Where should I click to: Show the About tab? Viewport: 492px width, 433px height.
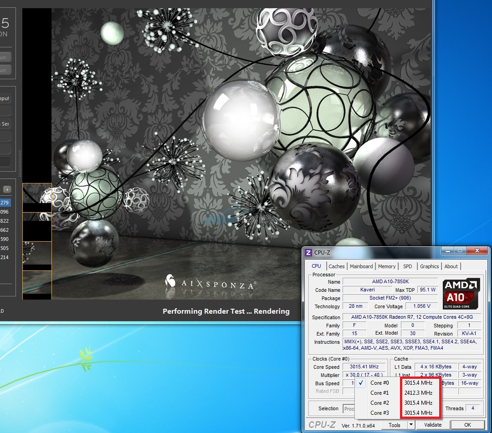tap(451, 266)
